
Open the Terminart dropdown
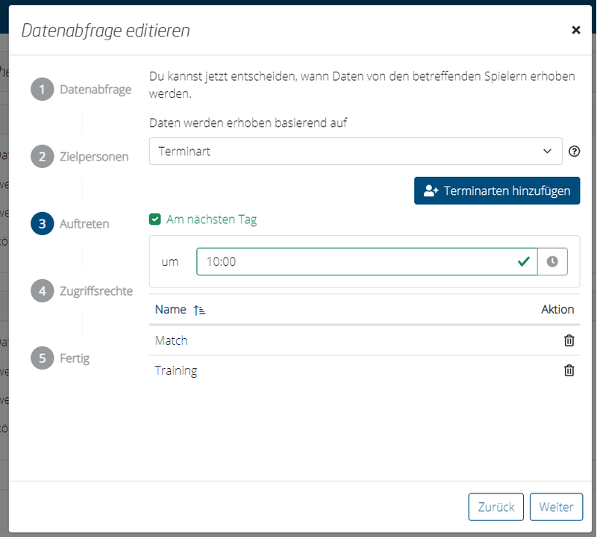[356, 152]
